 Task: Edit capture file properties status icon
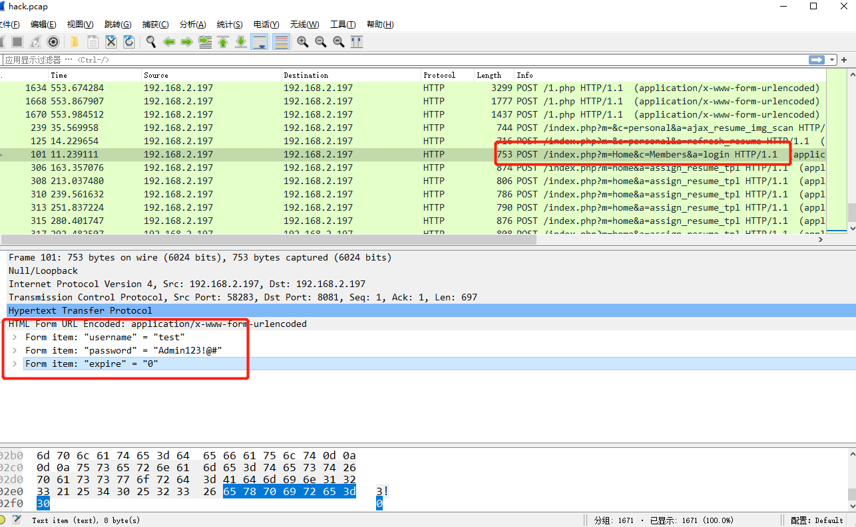click(17, 520)
